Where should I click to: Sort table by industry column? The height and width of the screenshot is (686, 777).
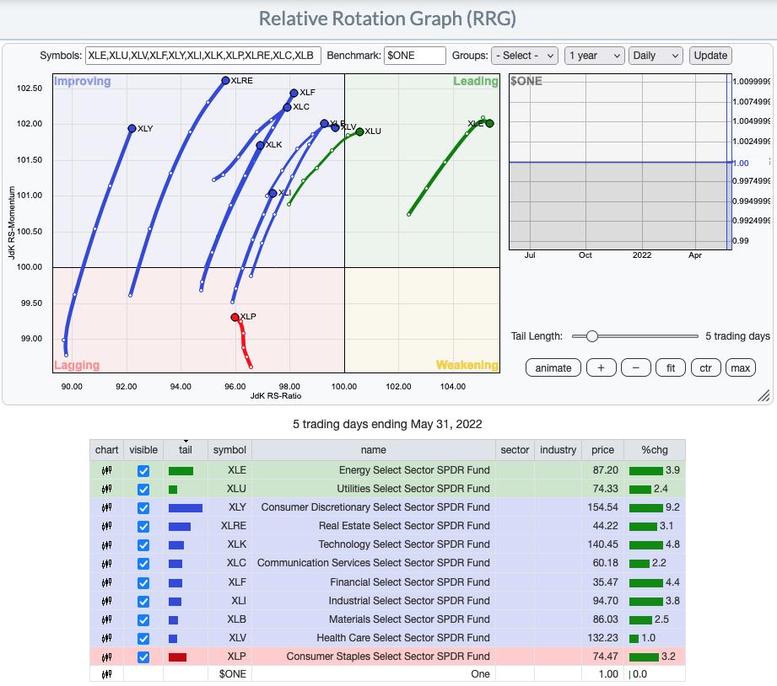click(x=558, y=450)
